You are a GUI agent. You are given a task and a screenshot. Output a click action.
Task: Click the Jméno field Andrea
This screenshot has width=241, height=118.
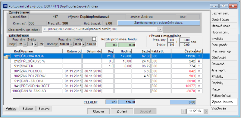point(158,17)
